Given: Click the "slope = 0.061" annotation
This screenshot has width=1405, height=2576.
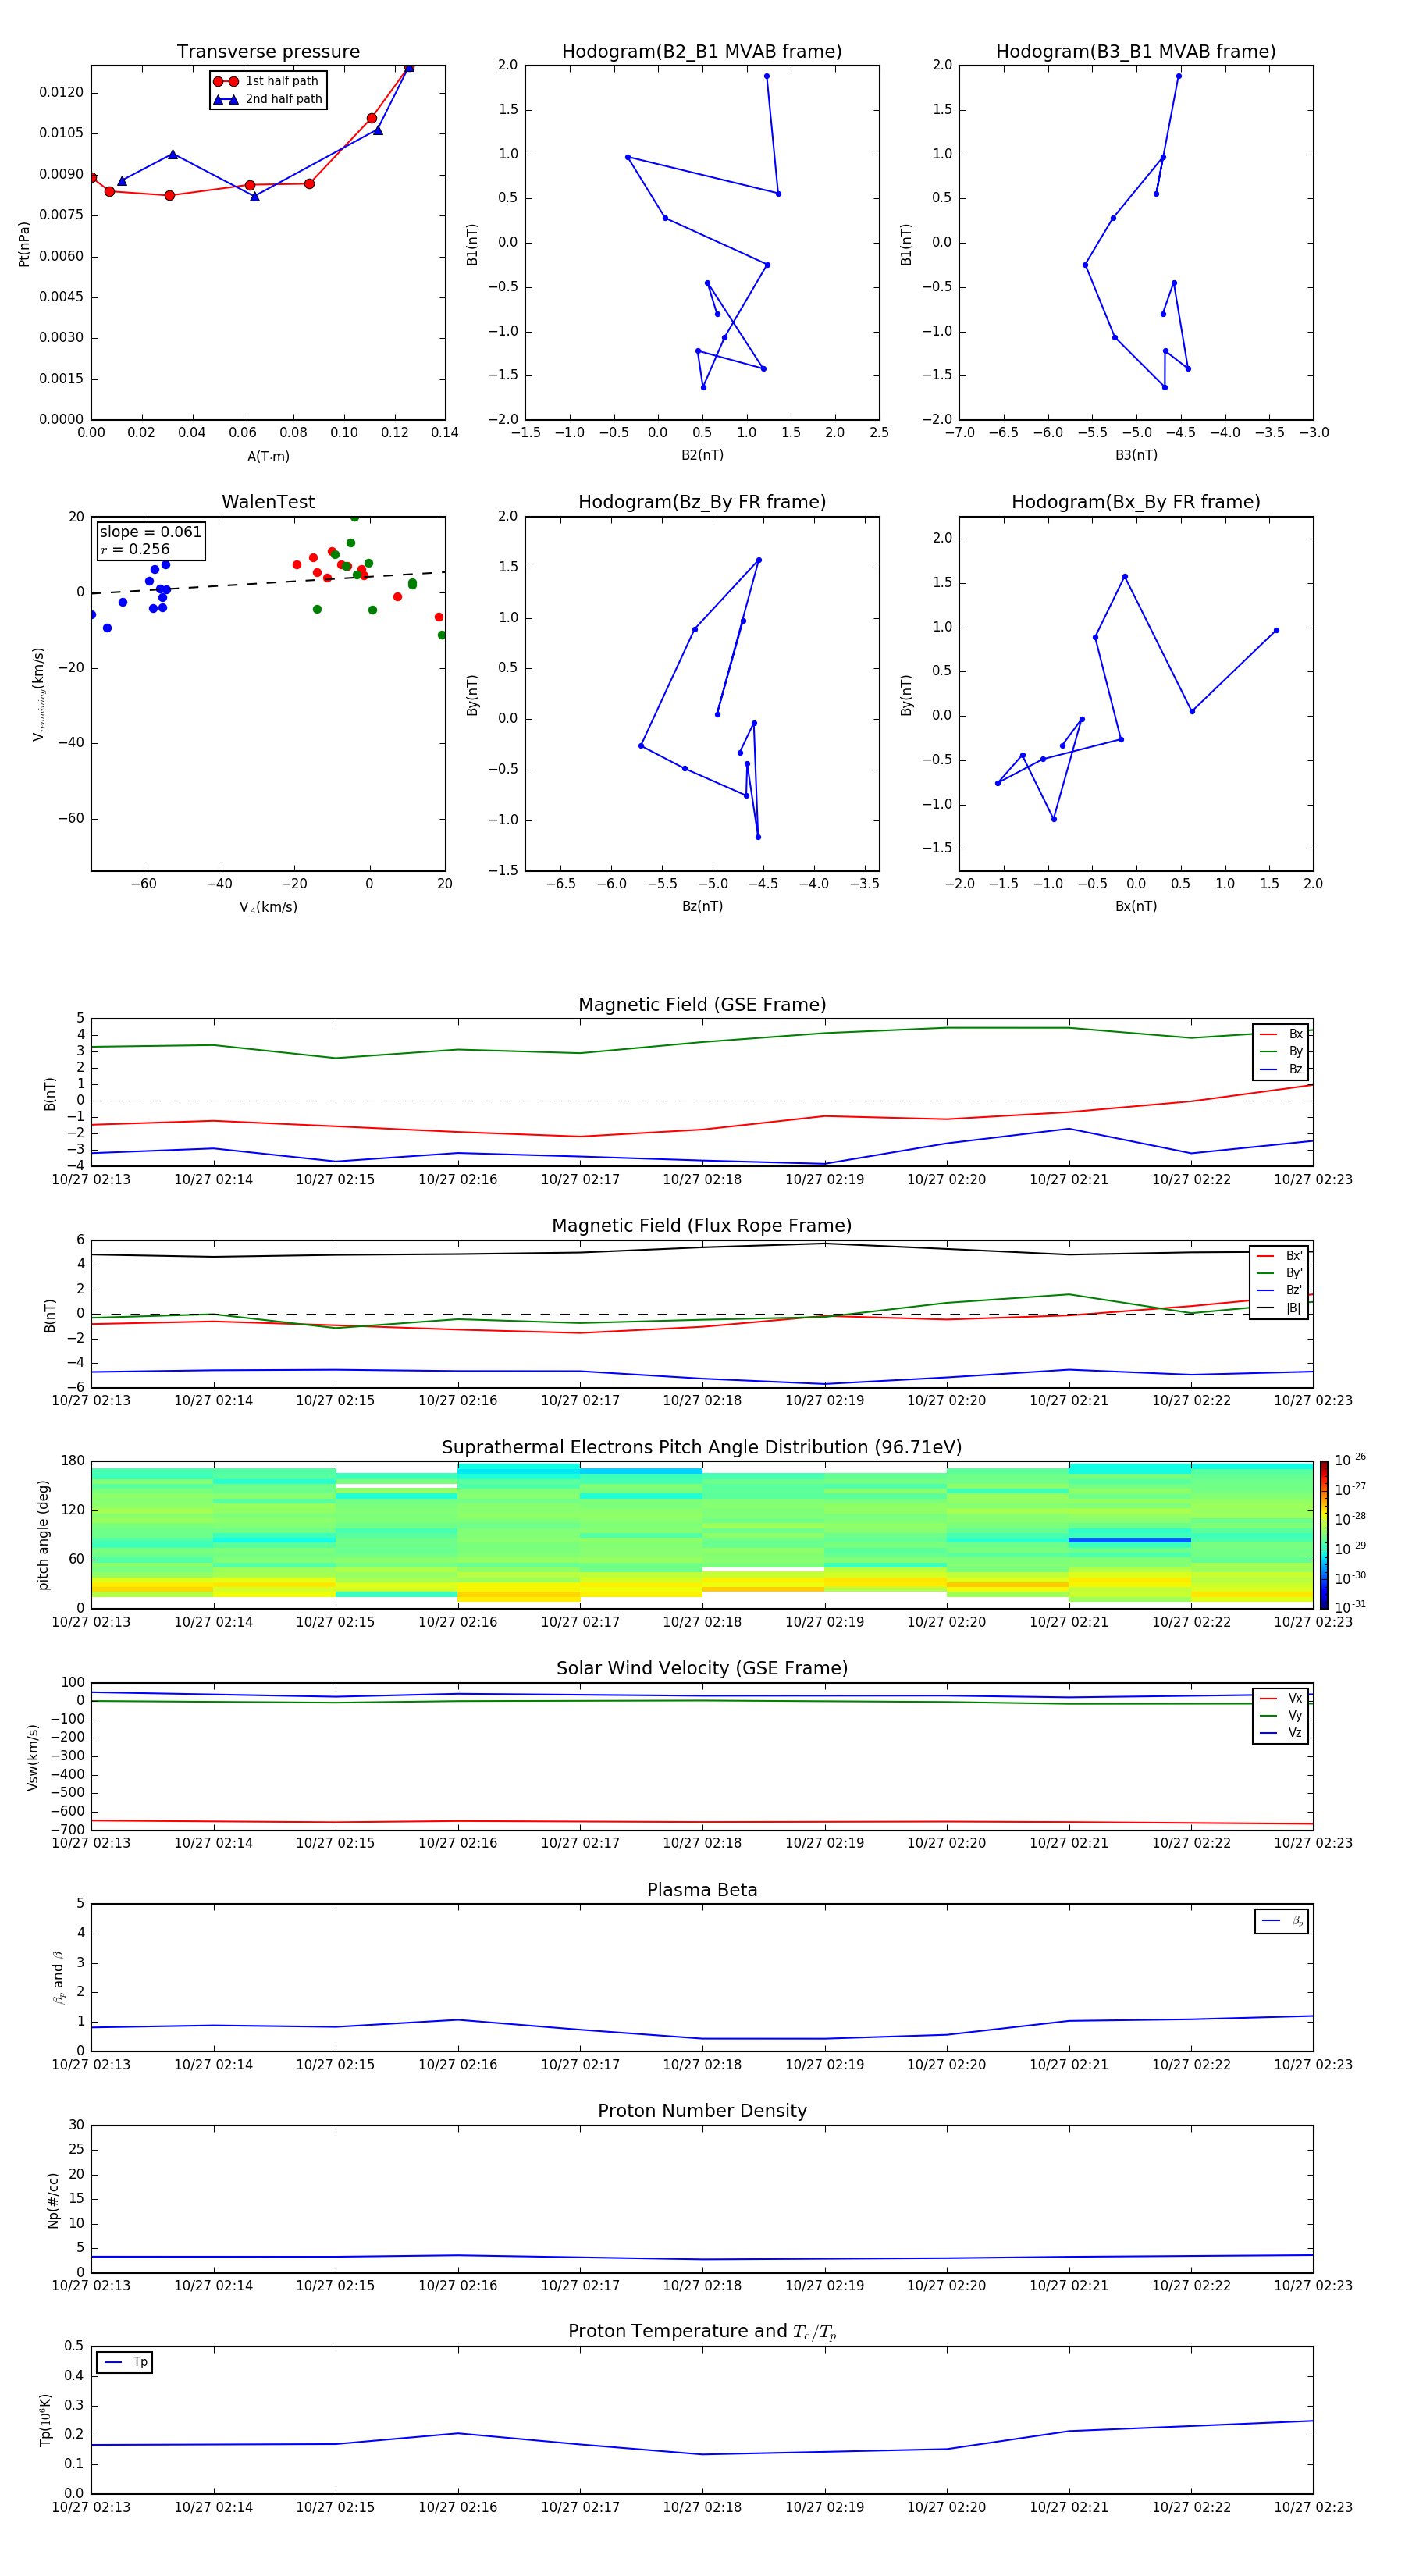Looking at the screenshot, I should (x=150, y=532).
